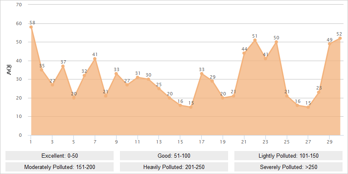Select the data point with value 44
This screenshot has width=348, height=174.
click(x=244, y=53)
